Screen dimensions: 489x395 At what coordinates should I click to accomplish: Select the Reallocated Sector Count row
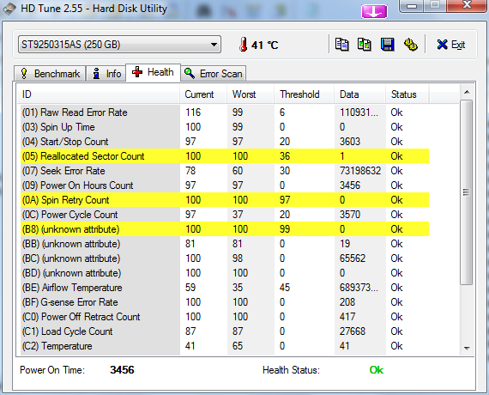click(225, 155)
